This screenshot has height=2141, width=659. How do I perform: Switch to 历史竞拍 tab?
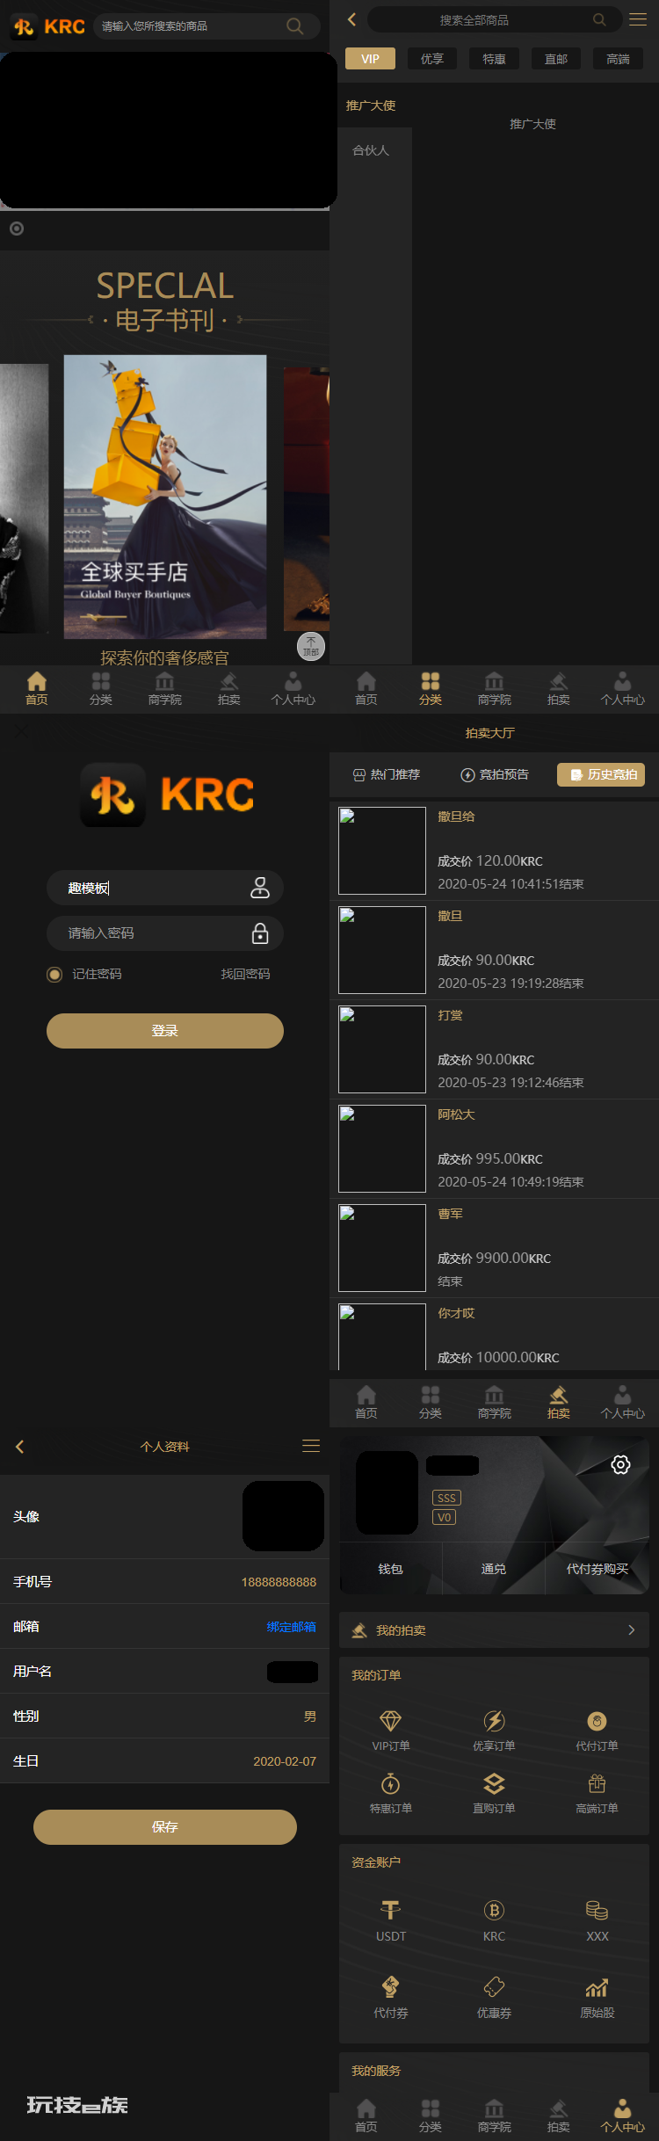pos(601,774)
